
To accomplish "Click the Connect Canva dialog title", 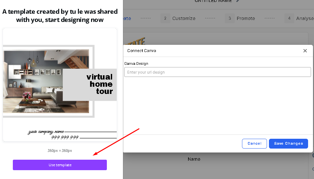I will [142, 51].
